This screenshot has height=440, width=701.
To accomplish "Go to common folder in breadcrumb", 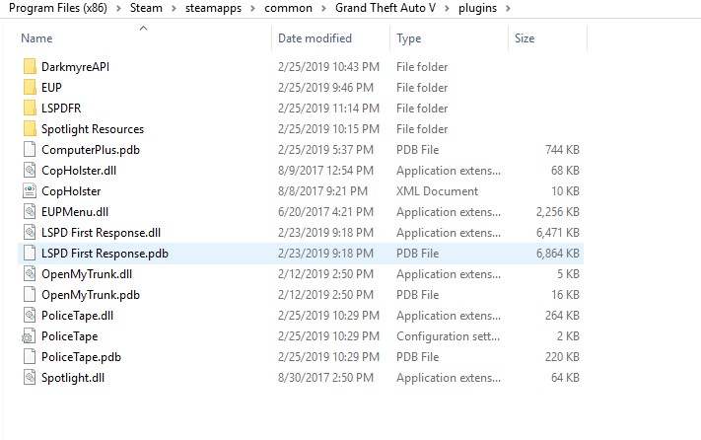I will tap(288, 8).
